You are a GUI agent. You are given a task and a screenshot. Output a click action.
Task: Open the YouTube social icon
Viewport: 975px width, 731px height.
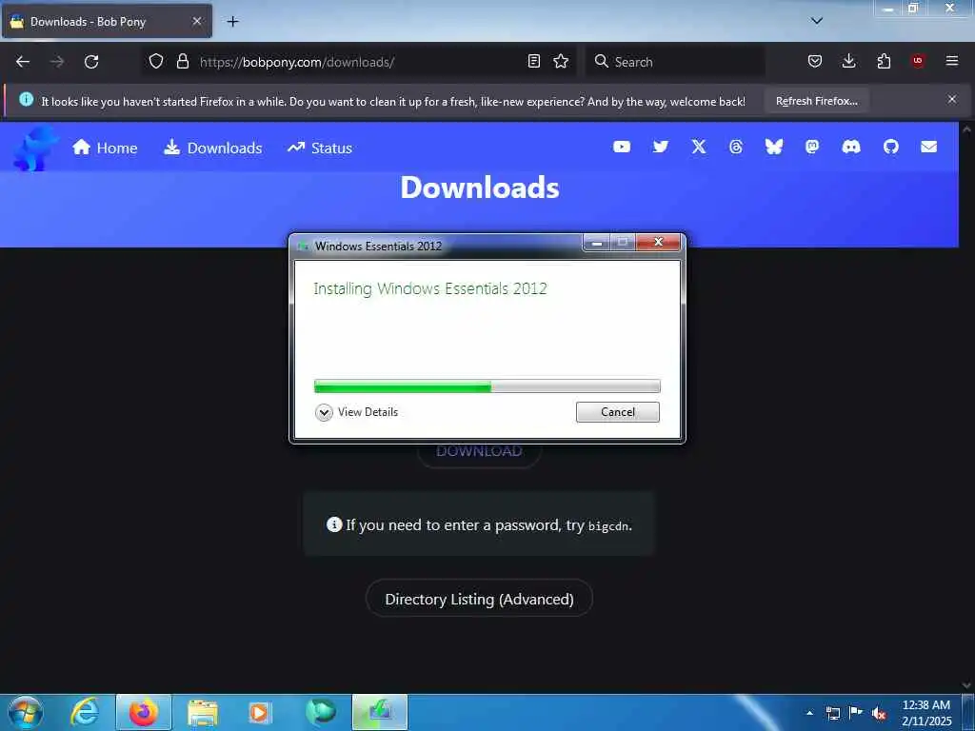[x=622, y=147]
